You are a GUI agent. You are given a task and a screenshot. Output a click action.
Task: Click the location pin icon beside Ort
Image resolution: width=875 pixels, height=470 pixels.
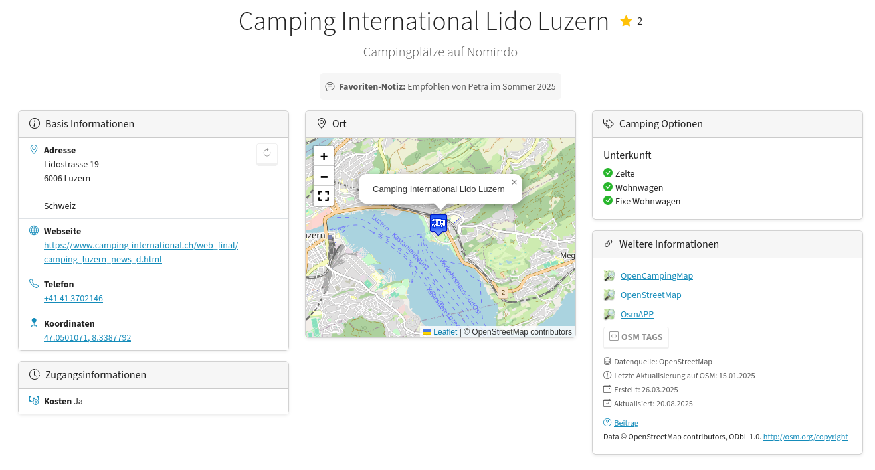click(322, 123)
